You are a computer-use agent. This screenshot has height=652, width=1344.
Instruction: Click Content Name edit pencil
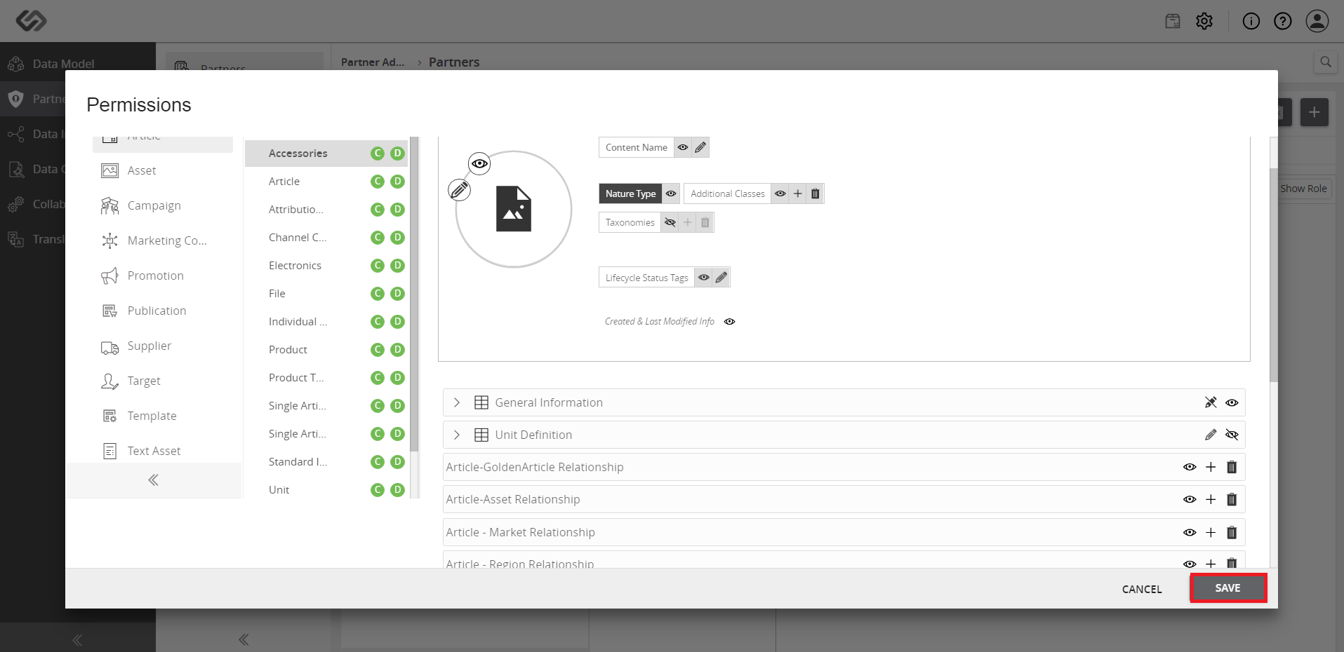coord(700,147)
